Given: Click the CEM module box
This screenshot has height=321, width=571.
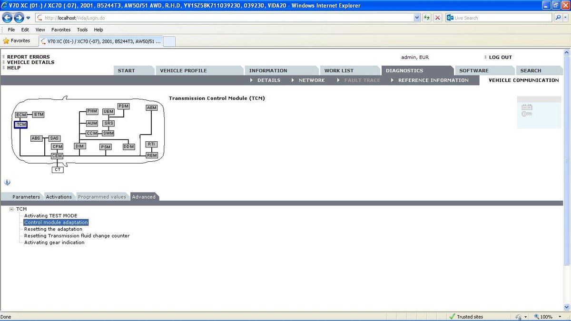Looking at the screenshot, I should tap(57, 156).
